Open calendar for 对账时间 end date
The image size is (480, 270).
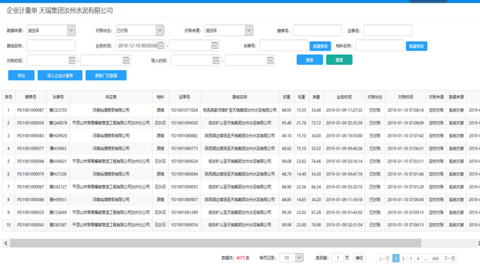pos(126,60)
